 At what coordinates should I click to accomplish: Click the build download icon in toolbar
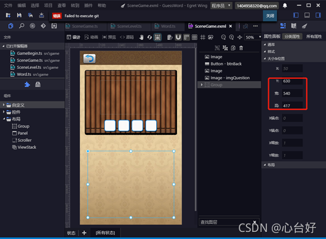41,15
